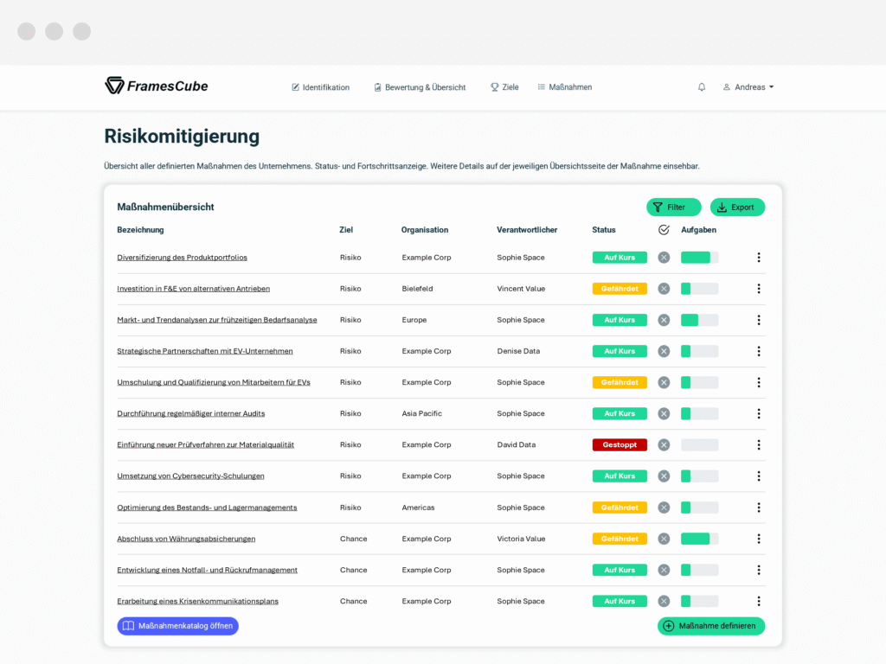
Task: Open three-dot menu for Strategische Partnerschaften row
Action: (x=759, y=351)
